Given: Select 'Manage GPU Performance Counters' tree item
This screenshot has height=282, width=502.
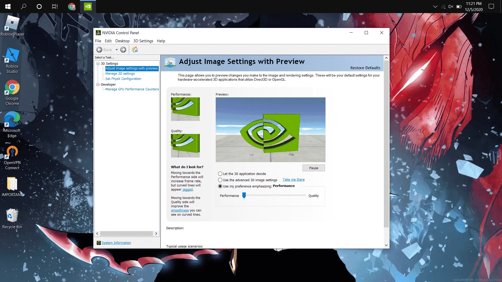Looking at the screenshot, I should point(132,89).
